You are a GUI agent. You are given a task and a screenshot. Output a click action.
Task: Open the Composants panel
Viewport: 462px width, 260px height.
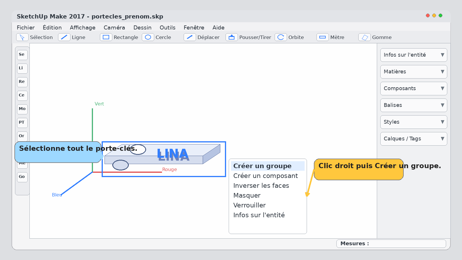[413, 88]
